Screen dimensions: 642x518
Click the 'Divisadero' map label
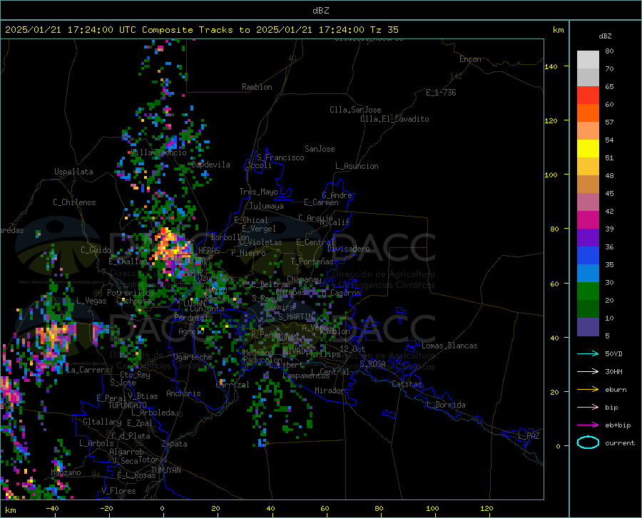coord(348,249)
